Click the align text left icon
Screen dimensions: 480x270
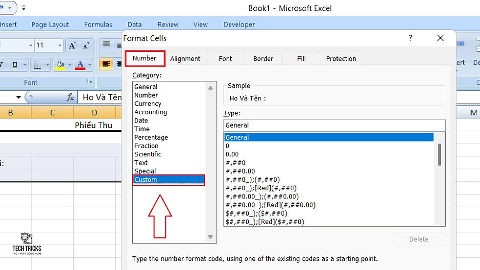coord(106,64)
